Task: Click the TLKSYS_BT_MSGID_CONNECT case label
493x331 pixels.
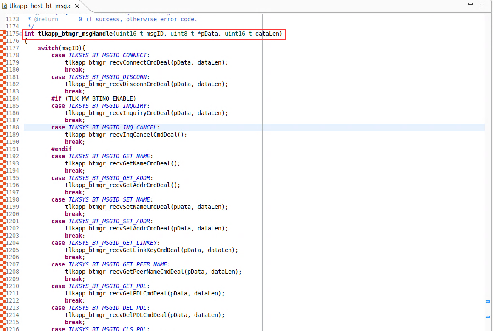Action: [108, 55]
